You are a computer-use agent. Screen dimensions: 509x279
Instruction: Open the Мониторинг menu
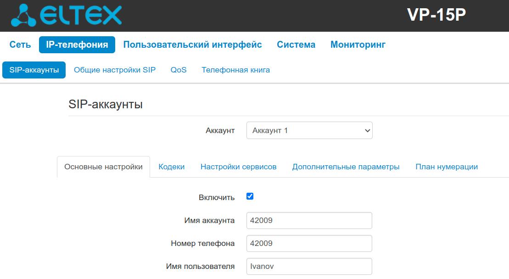tap(358, 45)
